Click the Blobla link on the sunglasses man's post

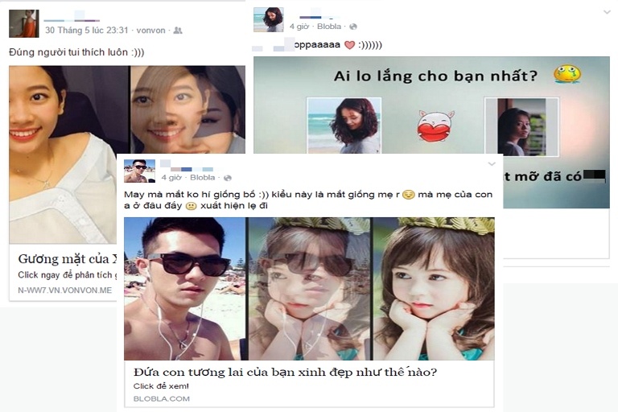(203, 177)
